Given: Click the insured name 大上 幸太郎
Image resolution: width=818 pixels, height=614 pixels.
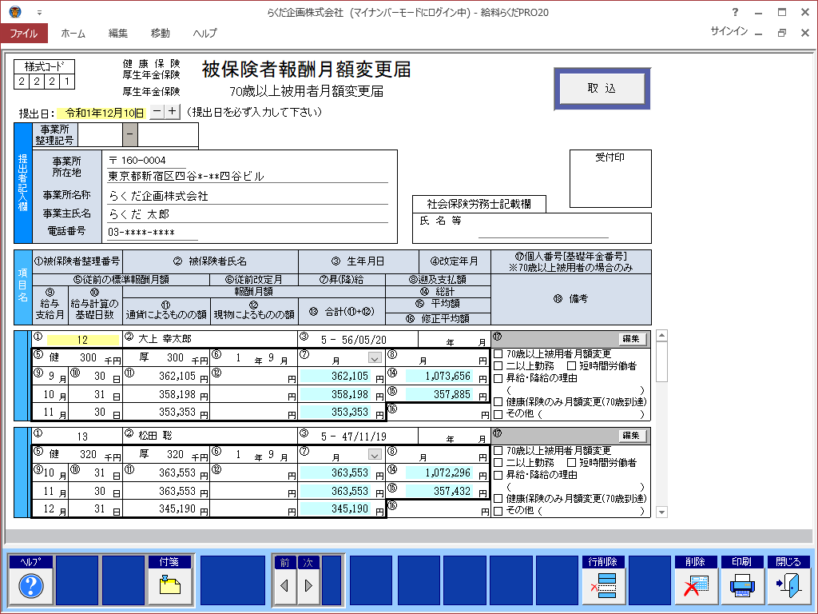Looking at the screenshot, I should pyautogui.click(x=165, y=339).
